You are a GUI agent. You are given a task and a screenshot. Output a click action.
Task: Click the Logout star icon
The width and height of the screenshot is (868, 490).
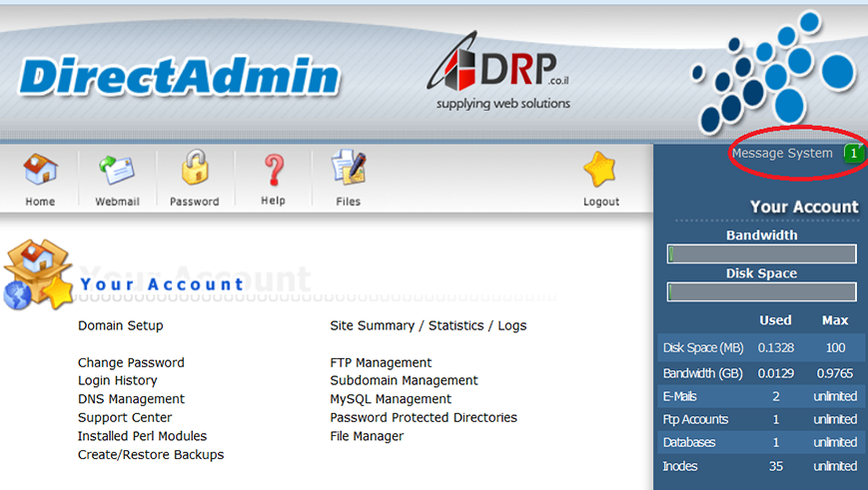[x=600, y=171]
